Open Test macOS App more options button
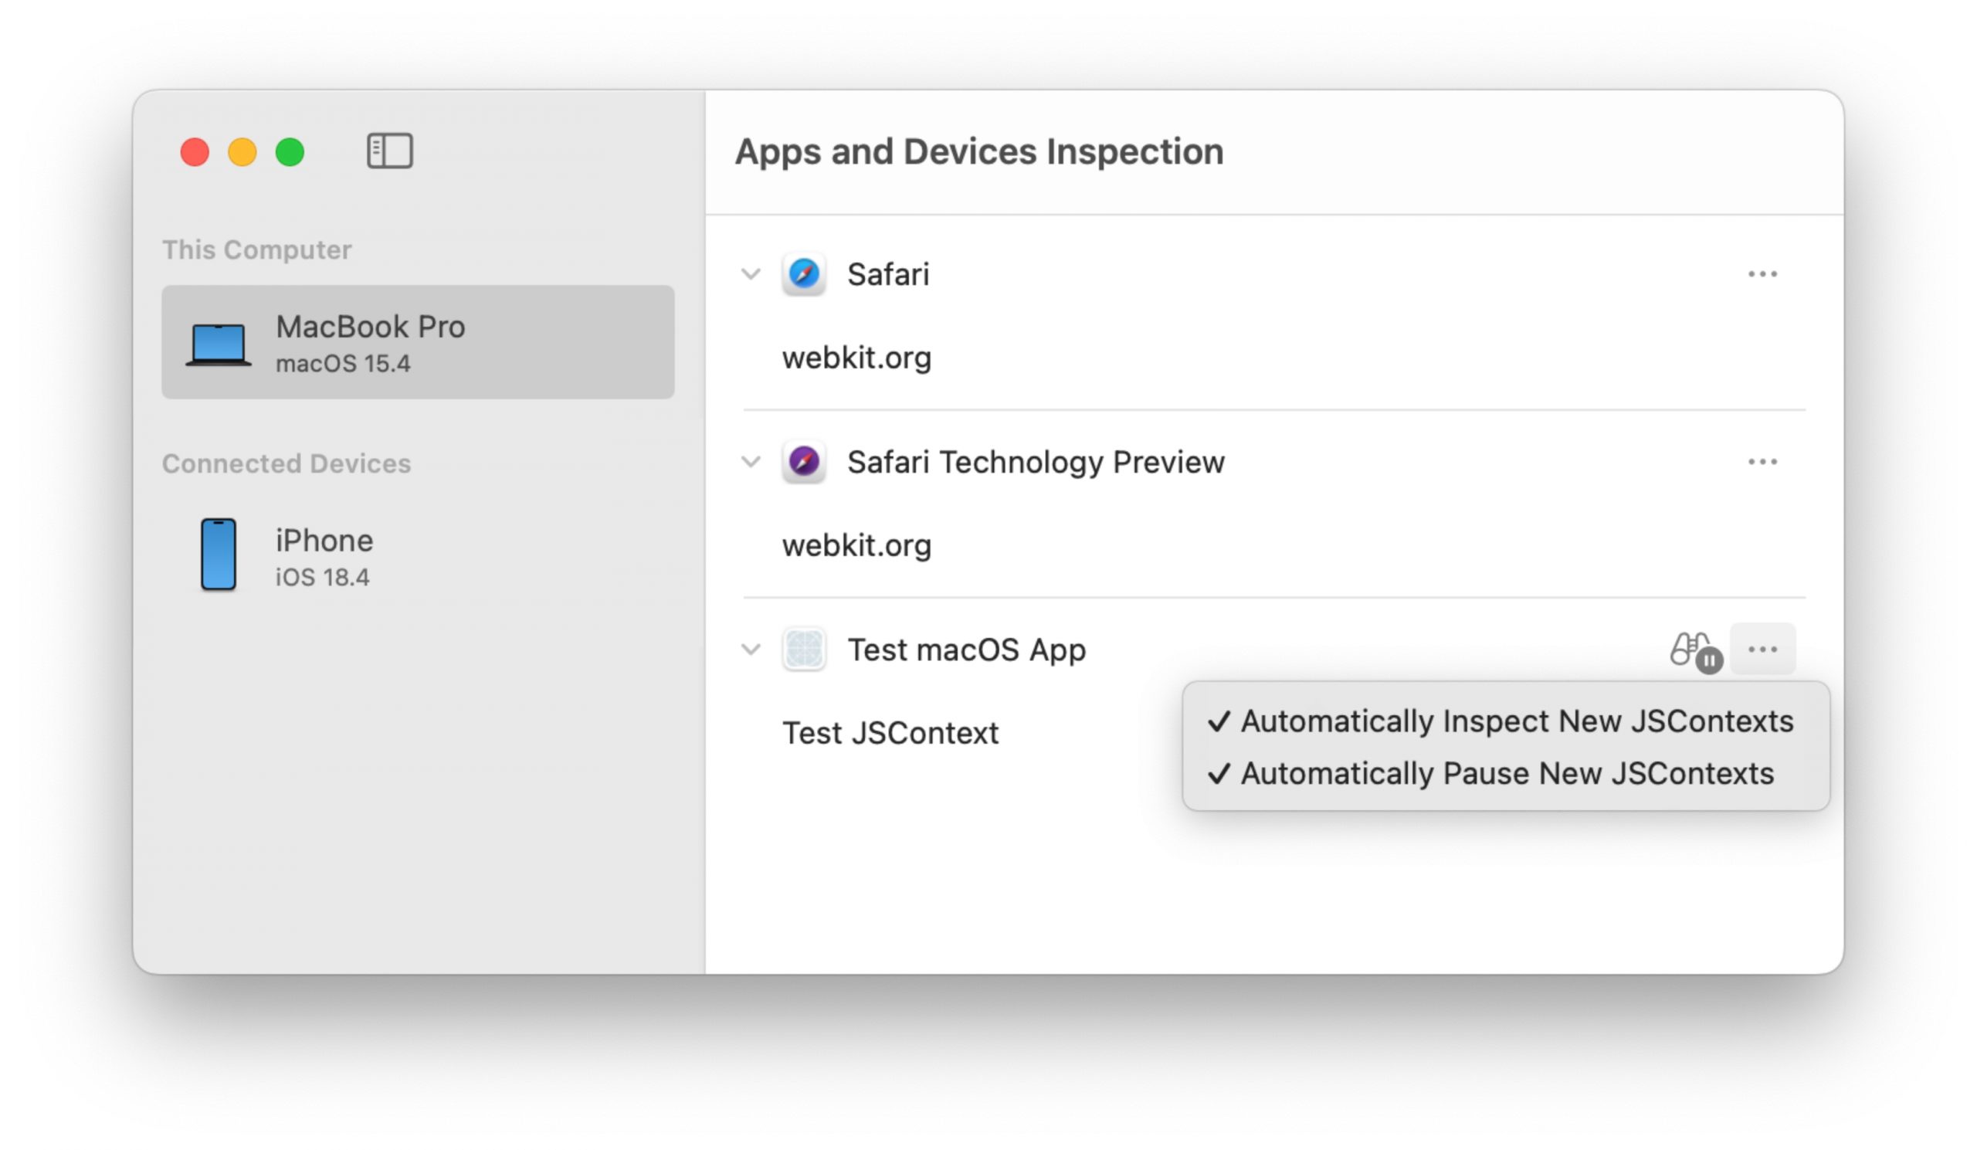 1762,650
